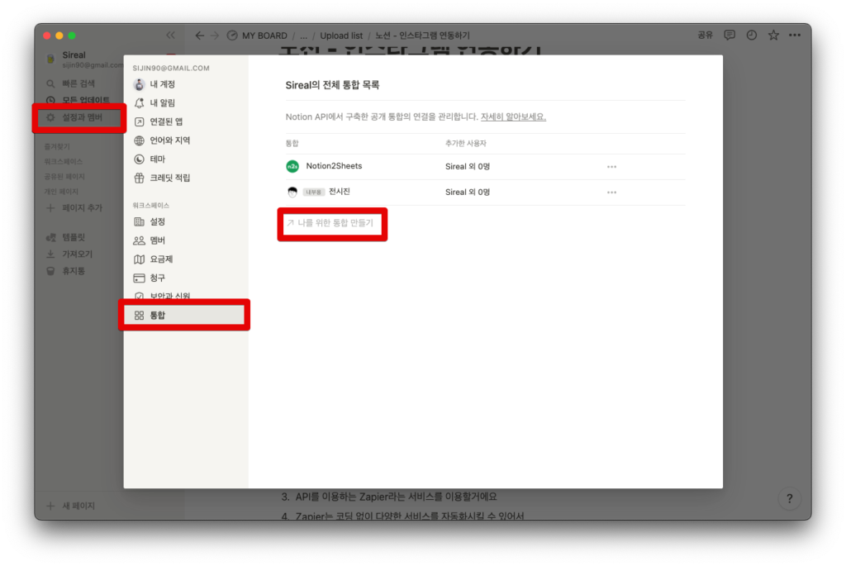The height and width of the screenshot is (566, 846).
Task: Open the comments icon in top bar
Action: pos(730,35)
